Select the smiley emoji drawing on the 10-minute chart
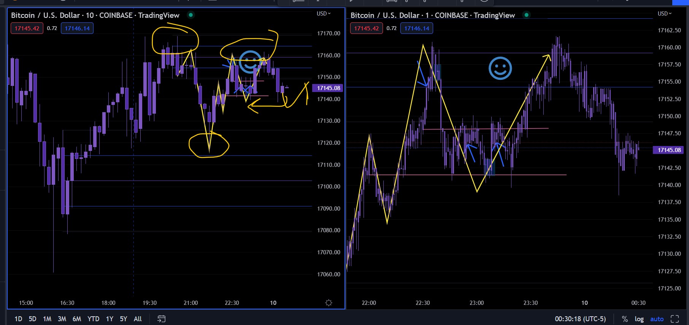689x325 pixels. click(250, 62)
